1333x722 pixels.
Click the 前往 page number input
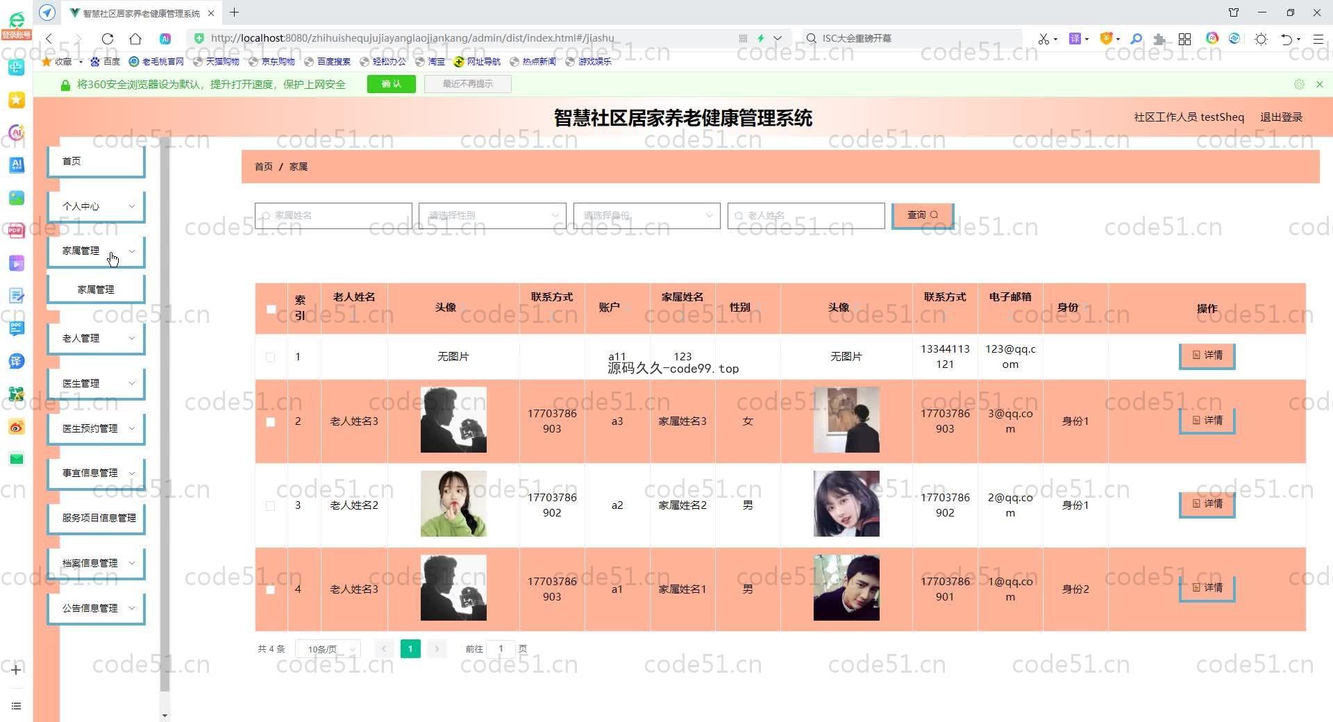pyautogui.click(x=501, y=649)
